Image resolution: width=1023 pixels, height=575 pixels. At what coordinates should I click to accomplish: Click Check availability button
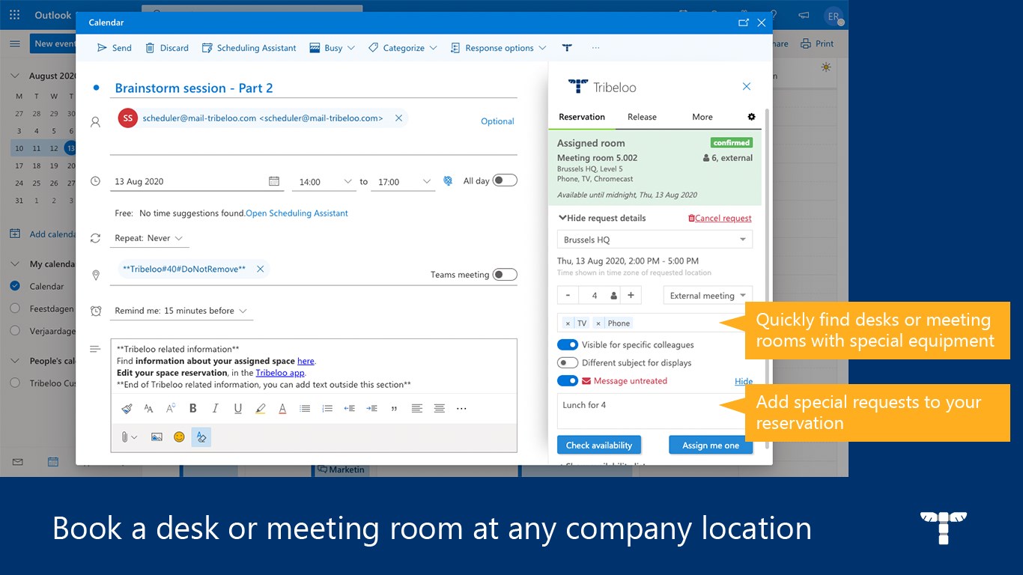[x=599, y=445]
